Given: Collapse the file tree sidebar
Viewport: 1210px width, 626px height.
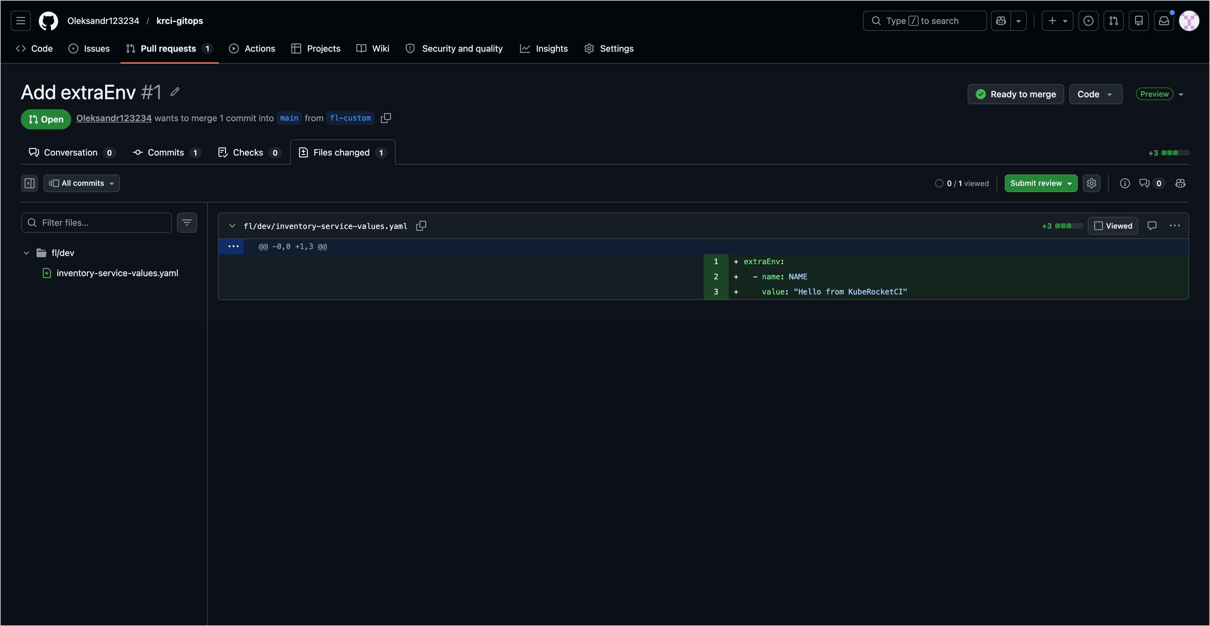Looking at the screenshot, I should [x=30, y=183].
